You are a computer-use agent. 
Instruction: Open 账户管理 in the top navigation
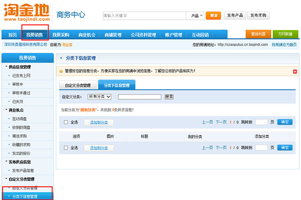pyautogui.click(x=173, y=35)
